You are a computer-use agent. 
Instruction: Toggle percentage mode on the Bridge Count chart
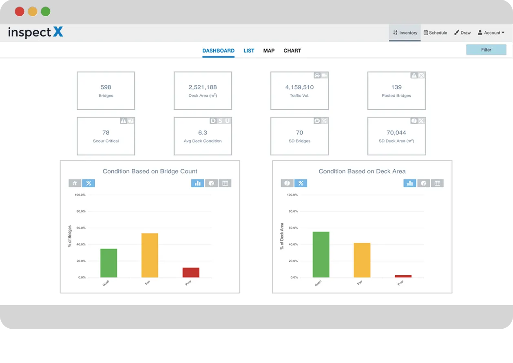pos(89,183)
